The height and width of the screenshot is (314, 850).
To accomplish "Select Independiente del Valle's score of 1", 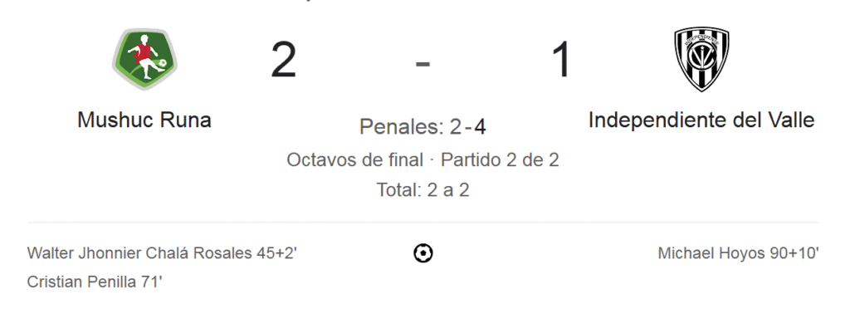I will tap(562, 60).
